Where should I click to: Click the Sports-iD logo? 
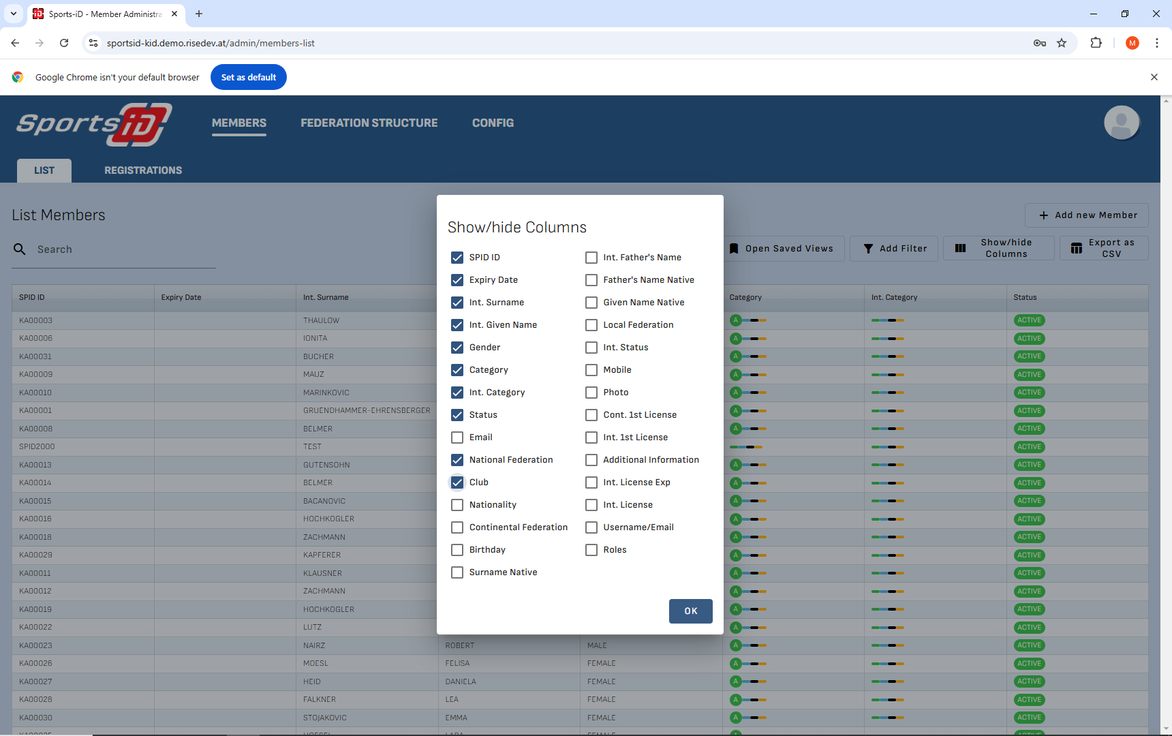(x=94, y=124)
